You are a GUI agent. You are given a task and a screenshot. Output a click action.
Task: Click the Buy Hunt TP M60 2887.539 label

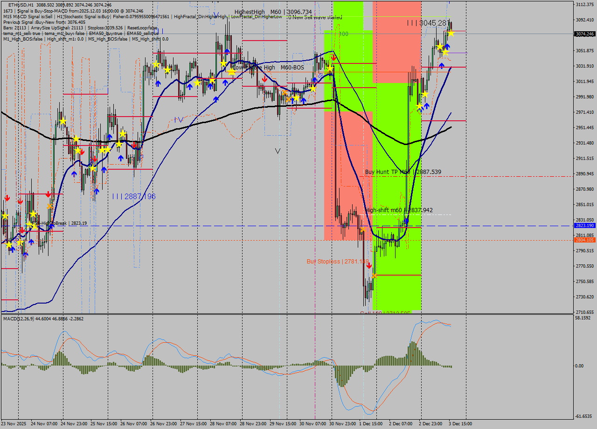(x=403, y=172)
